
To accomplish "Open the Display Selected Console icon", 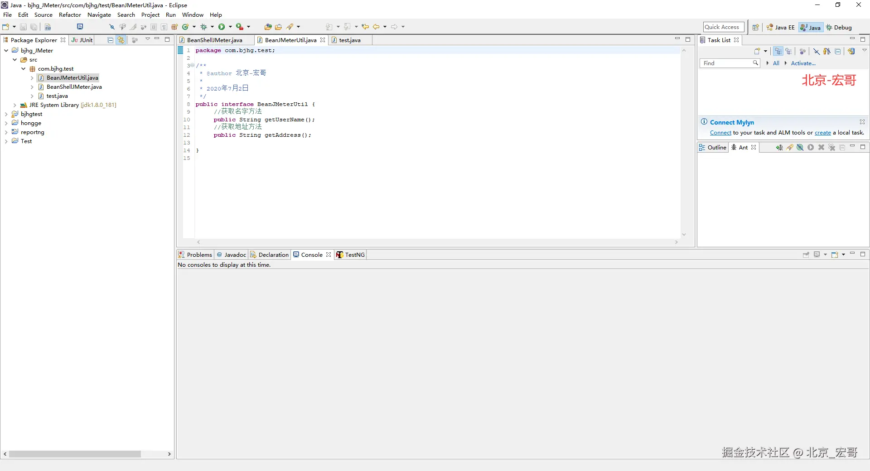I will point(817,255).
